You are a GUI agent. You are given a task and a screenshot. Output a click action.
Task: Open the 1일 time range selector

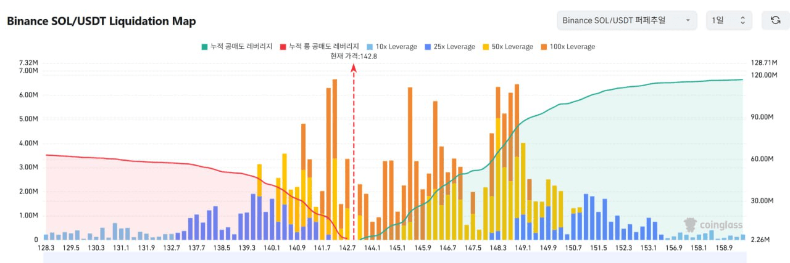[x=729, y=20]
